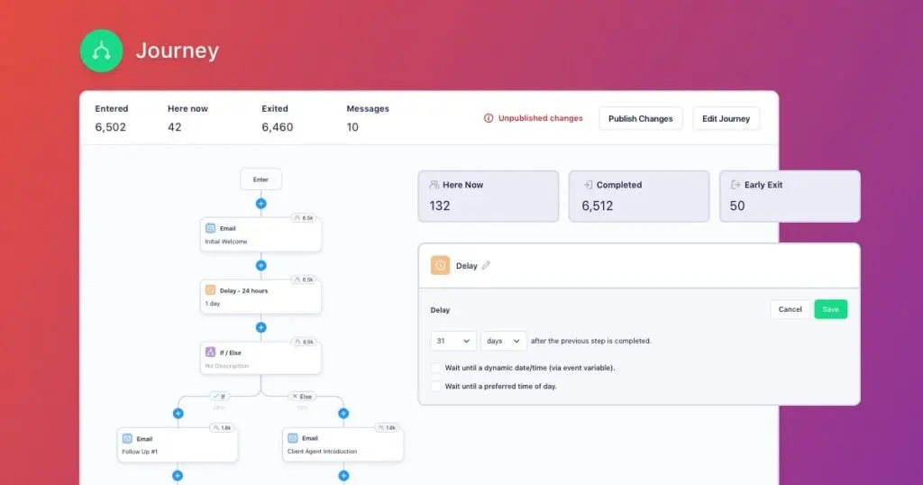Click the orange Delay clock icon in panel
The height and width of the screenshot is (485, 923).
point(440,265)
